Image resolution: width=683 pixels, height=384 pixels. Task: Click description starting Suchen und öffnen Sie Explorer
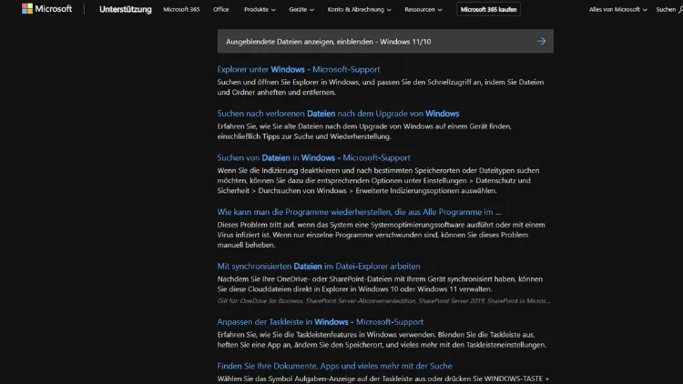click(381, 87)
